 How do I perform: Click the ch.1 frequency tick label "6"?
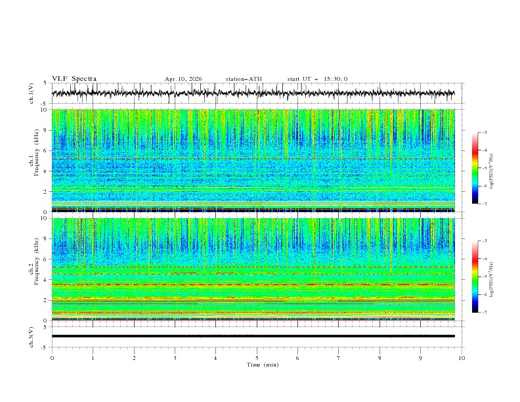click(x=46, y=150)
